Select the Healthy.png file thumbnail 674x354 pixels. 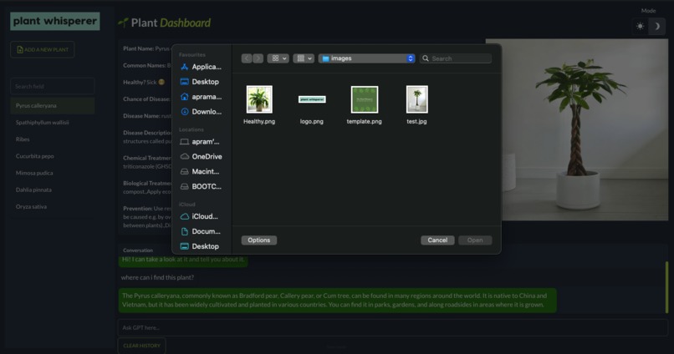pos(259,99)
